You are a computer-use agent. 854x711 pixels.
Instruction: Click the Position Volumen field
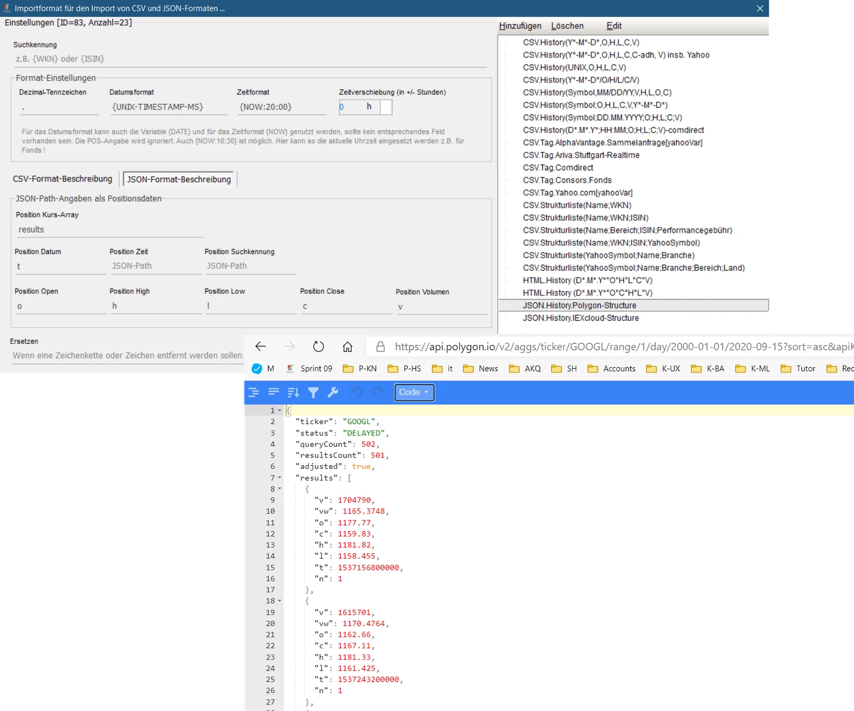coord(442,307)
